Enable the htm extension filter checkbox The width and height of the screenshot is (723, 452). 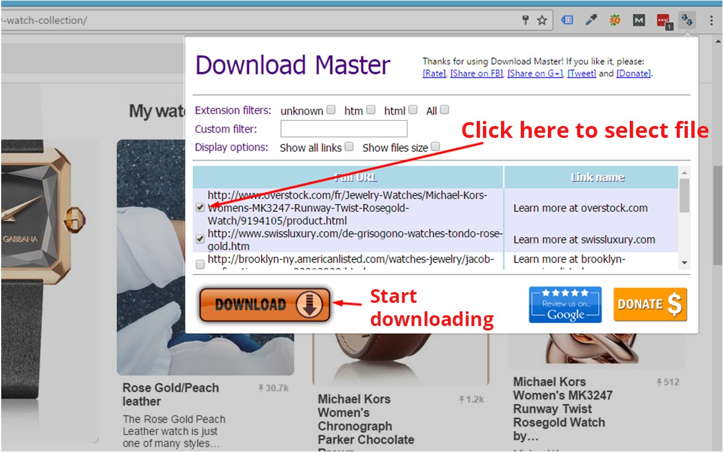pyautogui.click(x=371, y=110)
